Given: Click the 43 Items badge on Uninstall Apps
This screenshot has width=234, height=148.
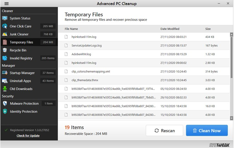Looking at the screenshot, I should click(48, 81).
